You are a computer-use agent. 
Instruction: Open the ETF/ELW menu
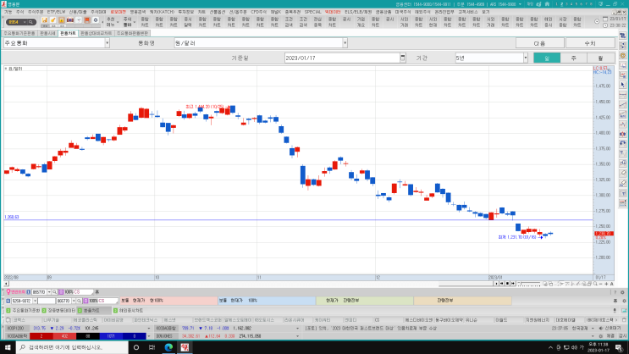56,12
